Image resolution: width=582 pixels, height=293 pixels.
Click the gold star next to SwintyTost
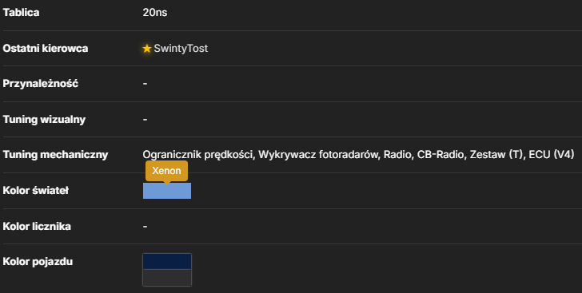(147, 48)
